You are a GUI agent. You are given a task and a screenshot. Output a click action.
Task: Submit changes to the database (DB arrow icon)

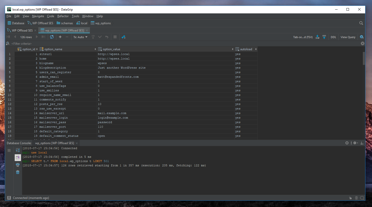click(93, 37)
